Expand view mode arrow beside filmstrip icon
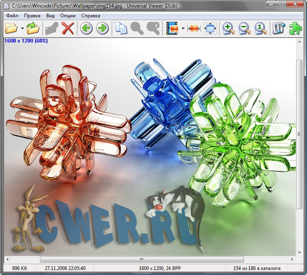 [183, 28]
